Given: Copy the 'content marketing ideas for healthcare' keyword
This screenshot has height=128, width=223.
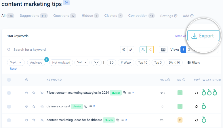Looking at the screenshot, I should [118, 120].
